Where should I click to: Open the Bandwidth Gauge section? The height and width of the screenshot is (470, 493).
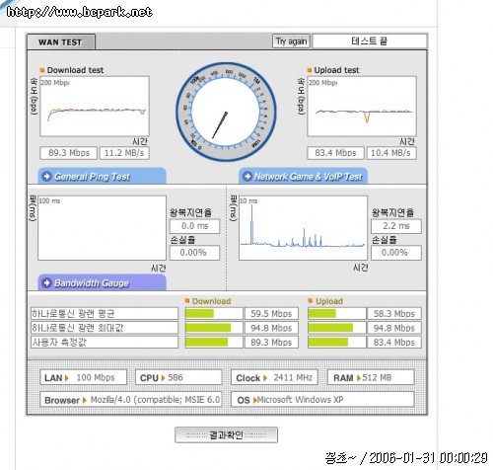coord(103,282)
